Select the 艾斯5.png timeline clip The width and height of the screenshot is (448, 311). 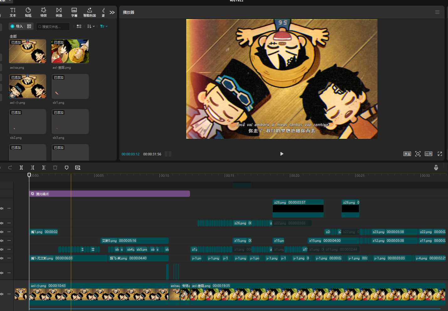tap(134, 241)
